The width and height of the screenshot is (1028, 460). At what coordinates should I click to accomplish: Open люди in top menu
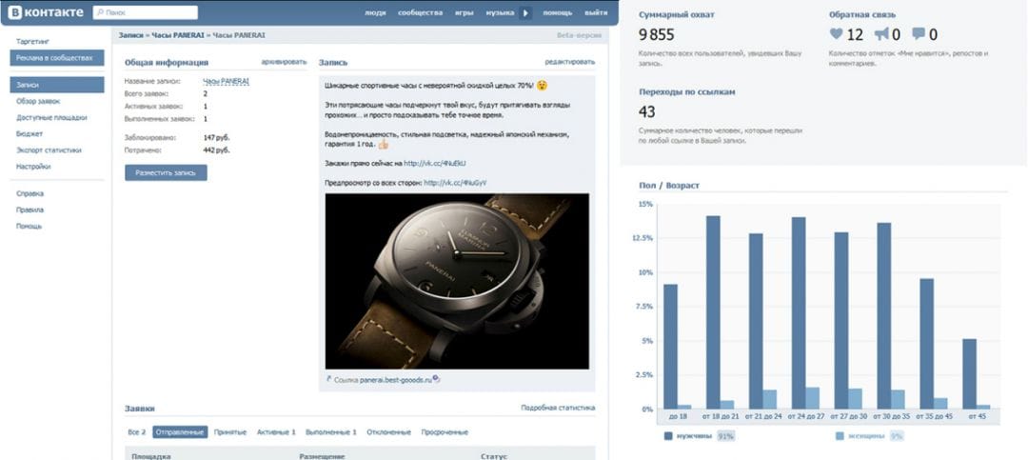376,12
